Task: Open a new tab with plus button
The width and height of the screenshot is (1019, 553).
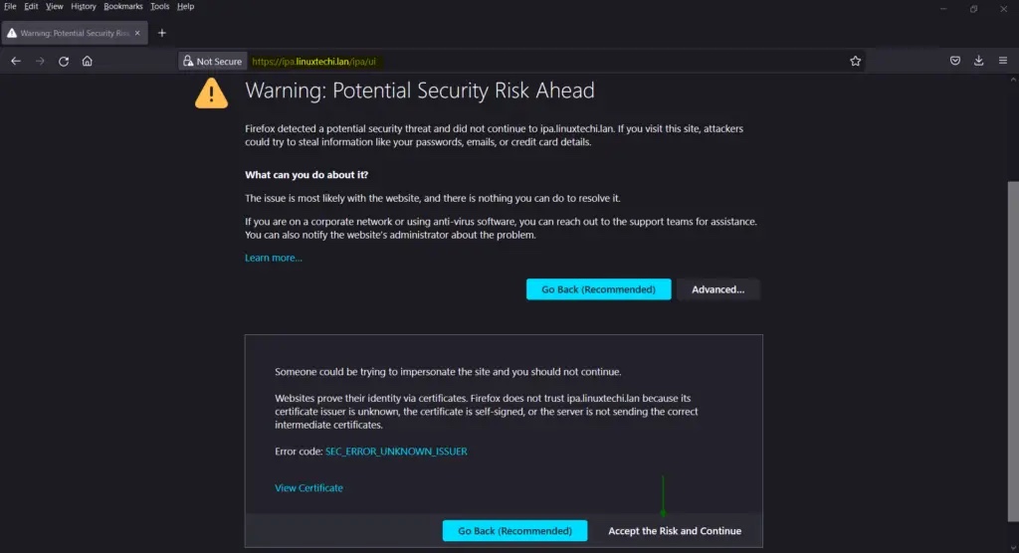Action: click(x=162, y=33)
